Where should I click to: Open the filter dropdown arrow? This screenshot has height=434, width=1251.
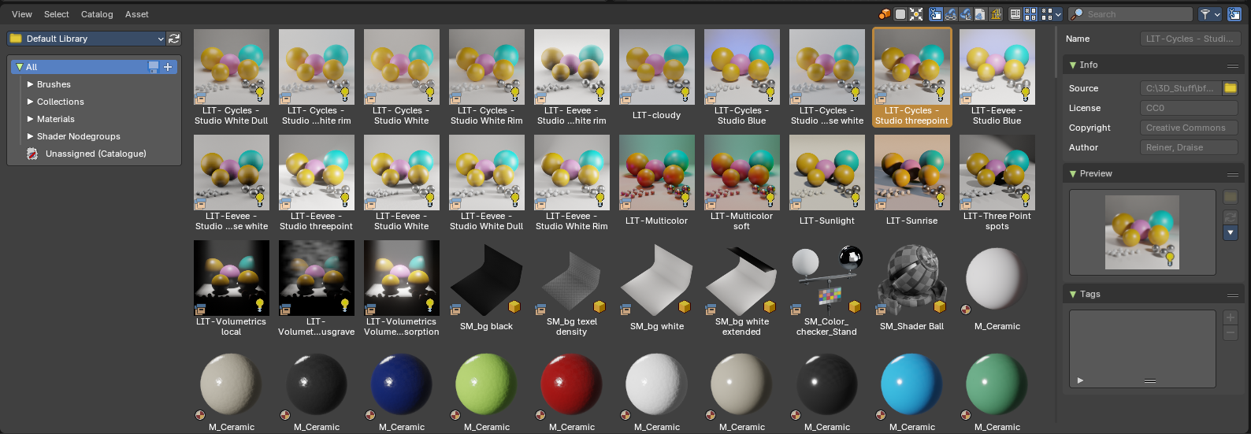tap(1218, 14)
